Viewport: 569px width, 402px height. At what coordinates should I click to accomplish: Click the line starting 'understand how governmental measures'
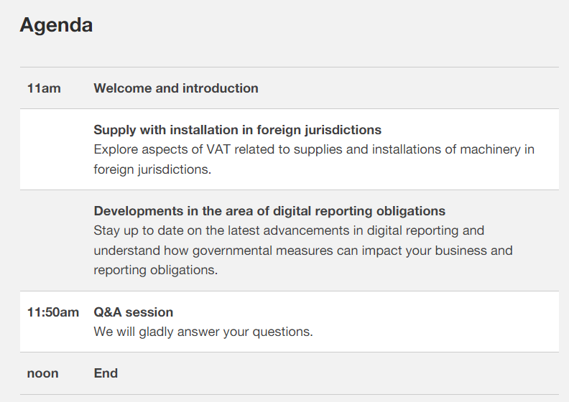302,251
